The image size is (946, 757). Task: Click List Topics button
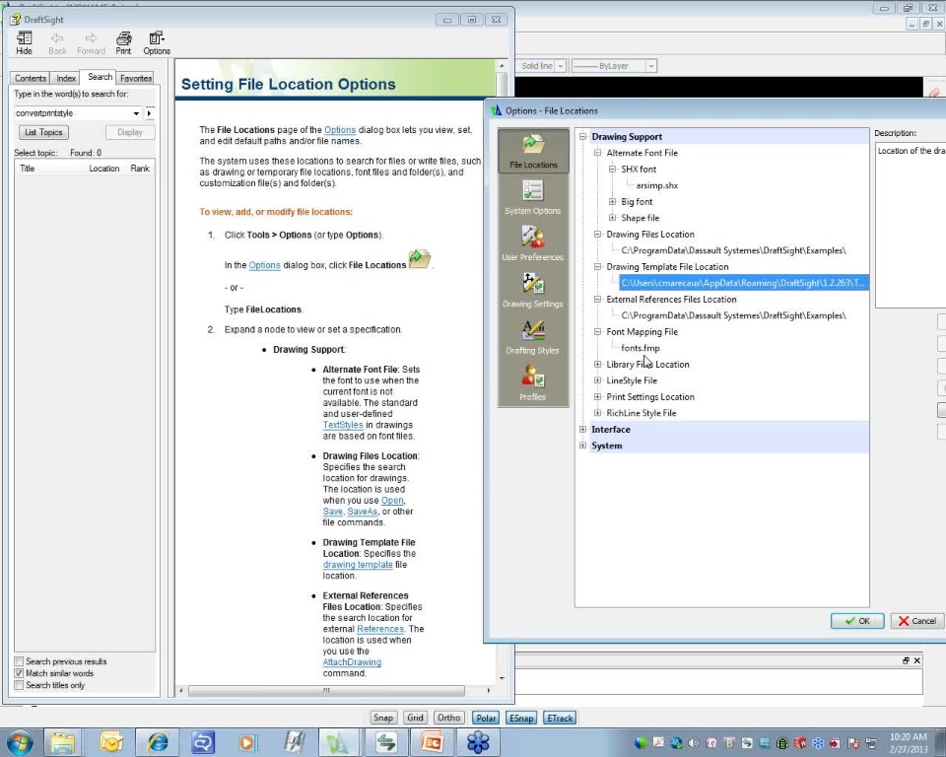click(x=43, y=132)
